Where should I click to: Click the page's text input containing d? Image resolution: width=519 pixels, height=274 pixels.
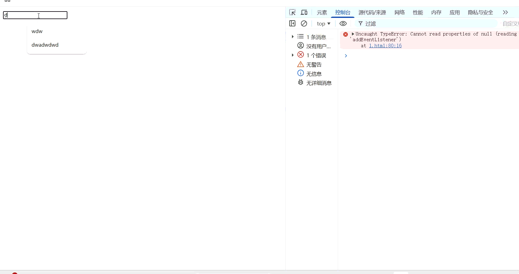tap(35, 15)
